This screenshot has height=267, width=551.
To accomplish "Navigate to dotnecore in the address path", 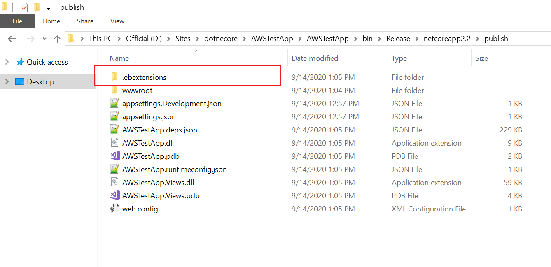I will (x=221, y=39).
